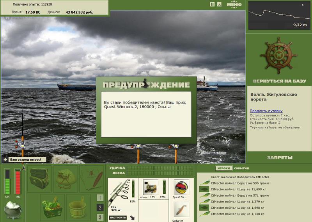Click the Ваш разряд вырос! notification

click(x=27, y=159)
